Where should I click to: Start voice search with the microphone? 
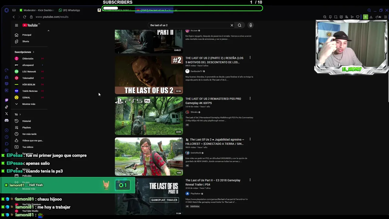tap(251, 25)
